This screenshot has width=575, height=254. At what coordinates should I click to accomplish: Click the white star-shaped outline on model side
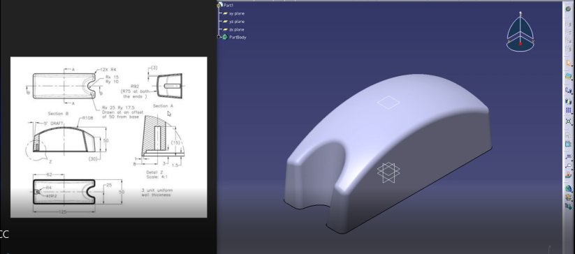point(388,173)
